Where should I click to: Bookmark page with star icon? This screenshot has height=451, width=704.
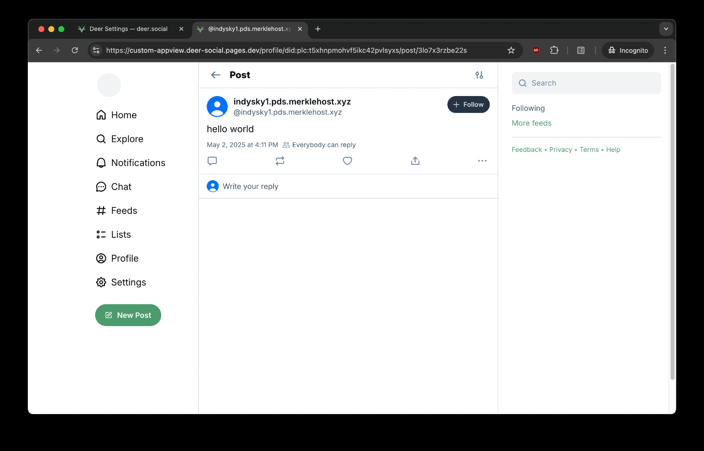[x=511, y=50]
